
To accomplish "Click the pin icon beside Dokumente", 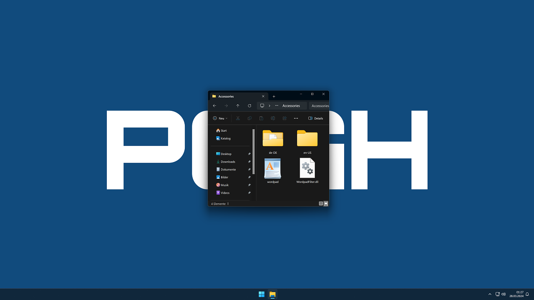I will click(249, 170).
